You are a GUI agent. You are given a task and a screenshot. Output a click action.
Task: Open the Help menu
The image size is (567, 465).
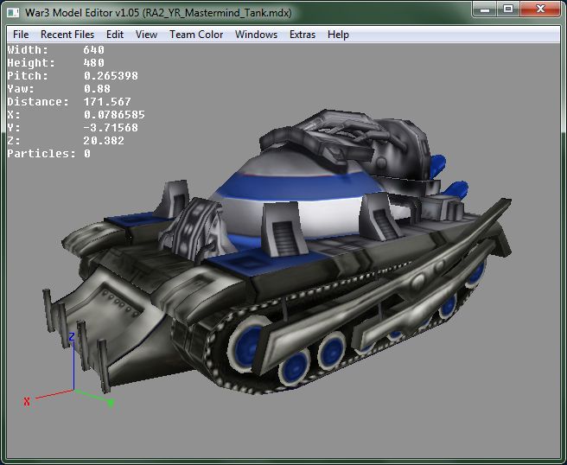point(338,35)
